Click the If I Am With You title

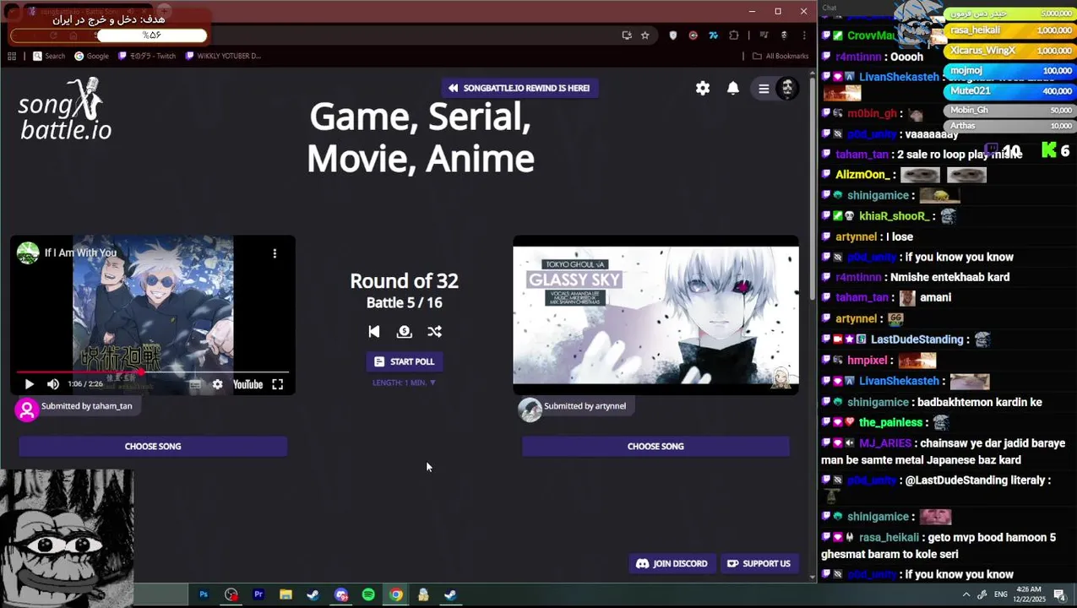point(80,252)
